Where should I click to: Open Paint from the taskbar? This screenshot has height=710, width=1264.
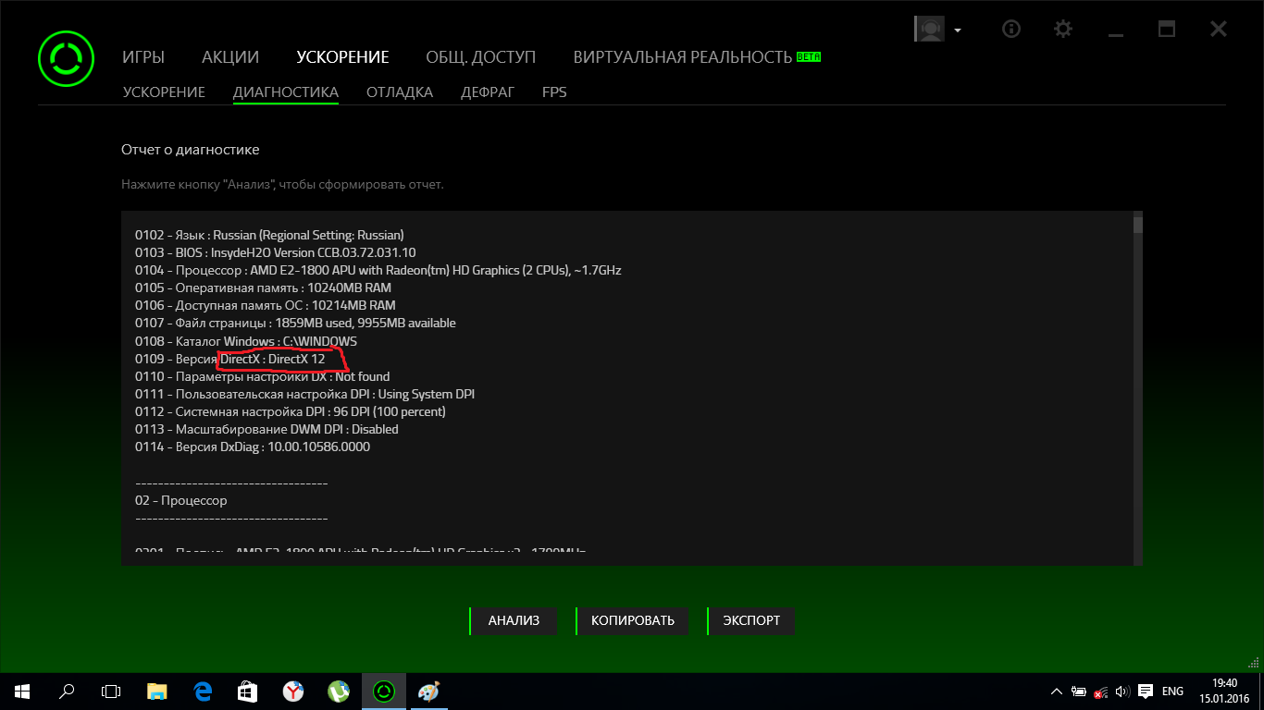click(x=429, y=691)
